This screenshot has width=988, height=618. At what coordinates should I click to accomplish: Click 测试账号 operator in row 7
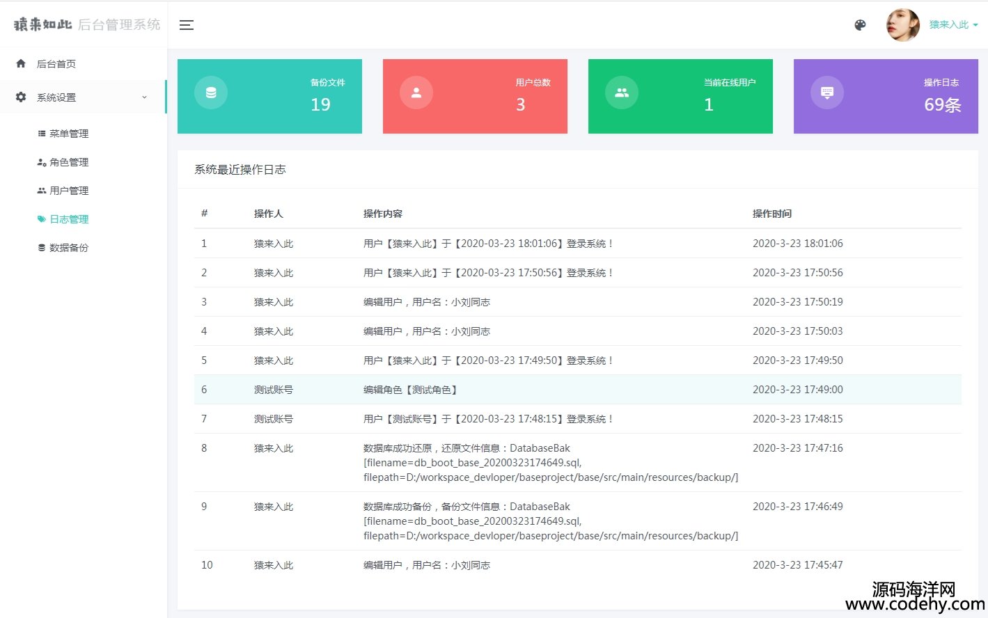(274, 419)
